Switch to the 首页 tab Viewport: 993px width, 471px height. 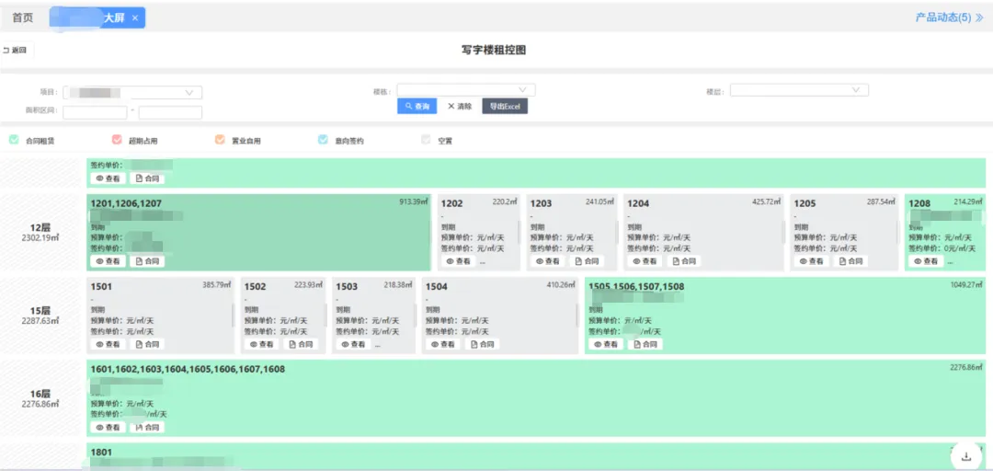[x=22, y=17]
